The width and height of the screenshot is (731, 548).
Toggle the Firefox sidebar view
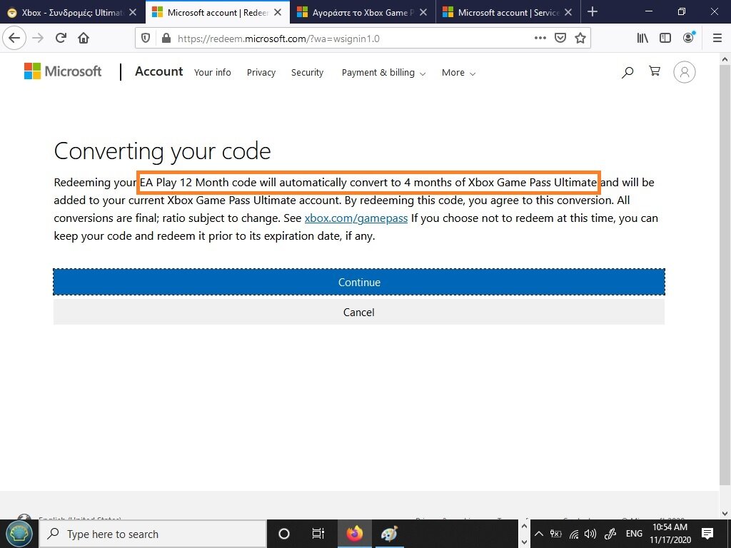point(665,39)
